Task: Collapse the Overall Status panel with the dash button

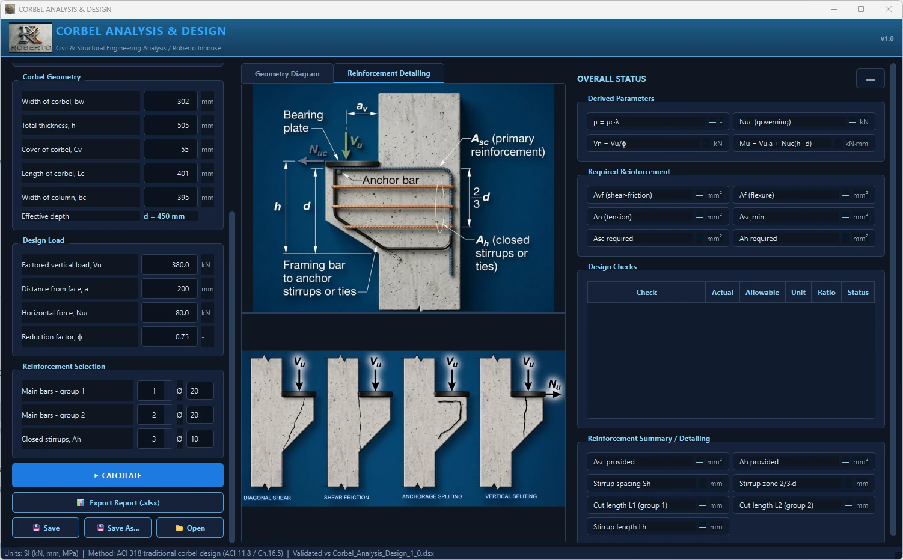Action: pos(870,79)
